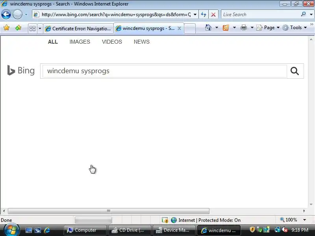The height and width of the screenshot is (236, 315).
Task: Submit search with Bing magnifier button
Action: 295,71
